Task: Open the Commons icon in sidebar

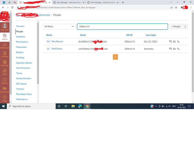Action: tap(5, 89)
